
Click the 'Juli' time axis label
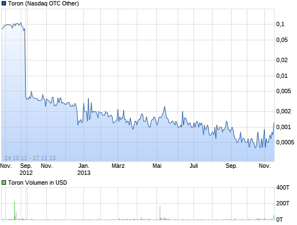tap(194, 166)
